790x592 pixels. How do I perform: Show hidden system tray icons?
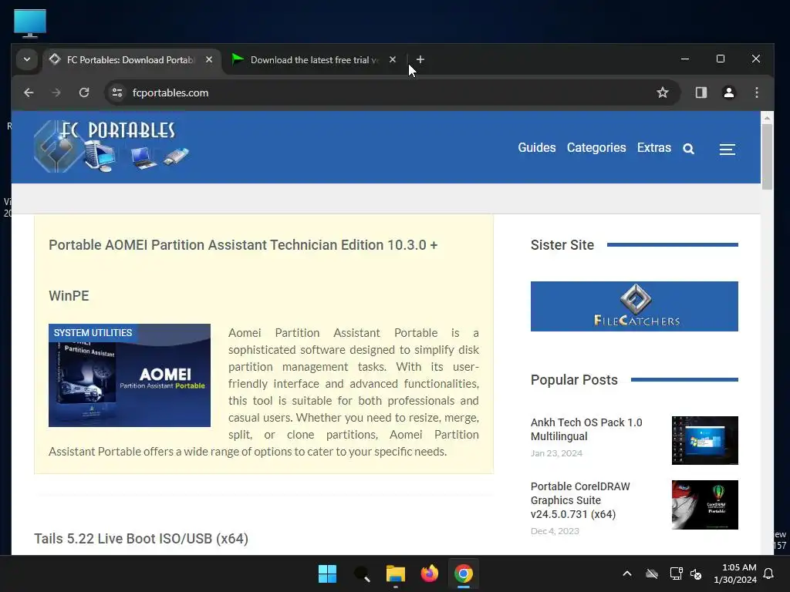[626, 573]
